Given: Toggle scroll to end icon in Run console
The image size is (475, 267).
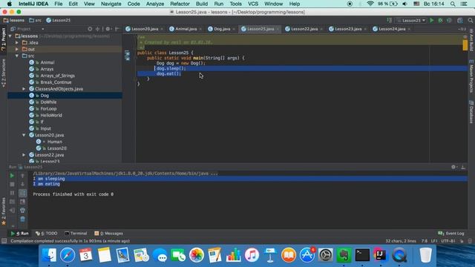Looking at the screenshot, I should (22, 202).
